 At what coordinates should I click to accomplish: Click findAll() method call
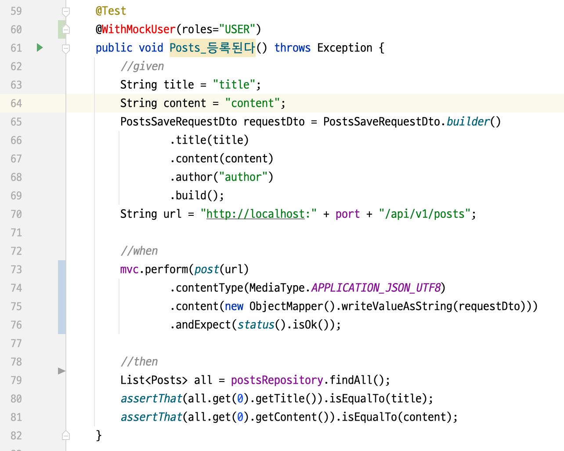[357, 380]
